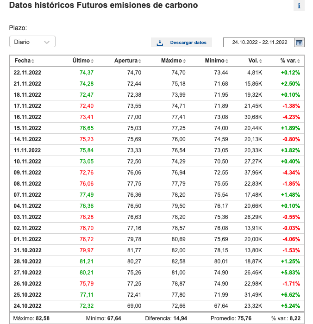Select the 21.11.2022 date cell
Image resolution: width=313 pixels, height=324 pixels.
(27, 84)
